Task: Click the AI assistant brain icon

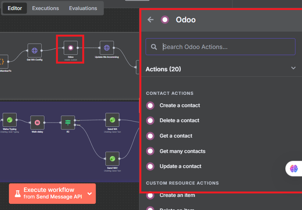Action: (294, 168)
